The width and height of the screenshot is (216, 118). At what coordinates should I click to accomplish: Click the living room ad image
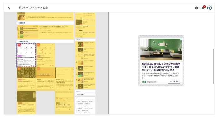[x=161, y=49]
